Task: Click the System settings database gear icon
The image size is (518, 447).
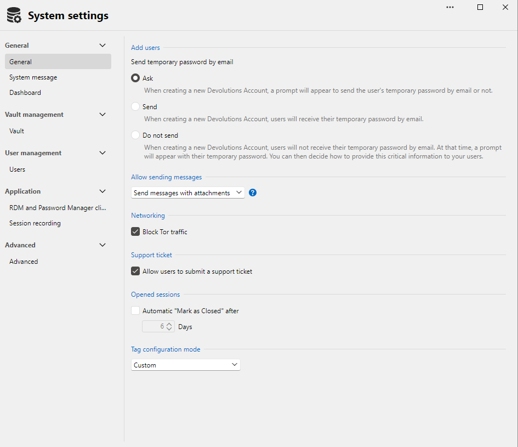Action: 14,15
